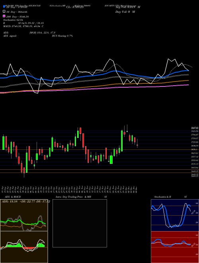Click the white 50 Day legend swatch

point(4,12)
